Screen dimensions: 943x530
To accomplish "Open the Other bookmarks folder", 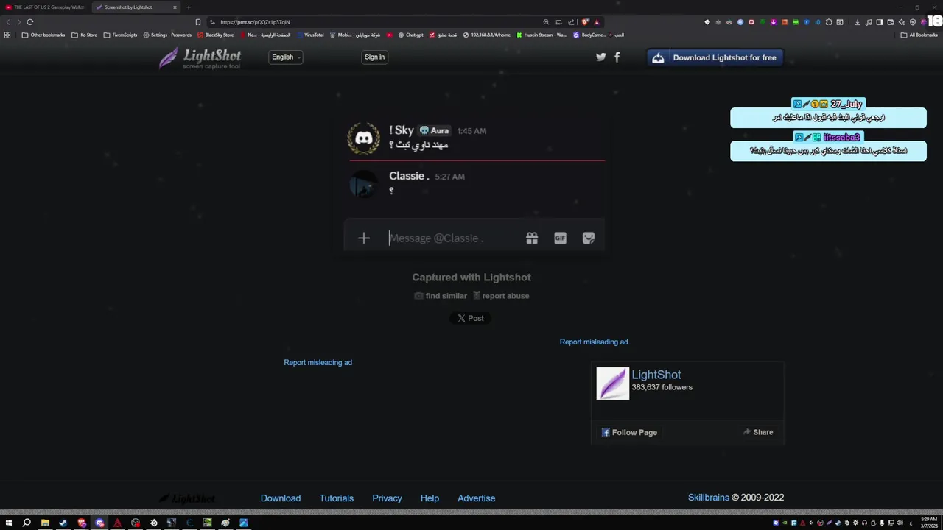I will tap(43, 35).
